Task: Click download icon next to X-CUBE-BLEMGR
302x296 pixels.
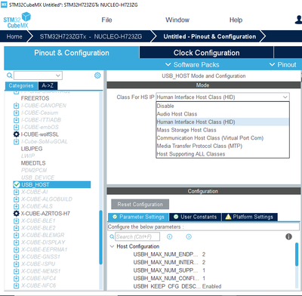Action: pos(16,235)
